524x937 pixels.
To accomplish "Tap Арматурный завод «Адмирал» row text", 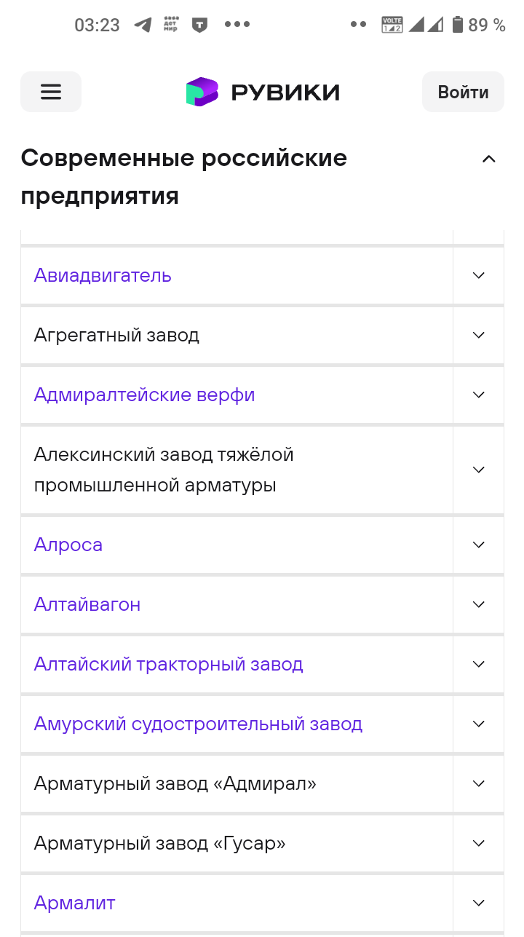I will pos(175,783).
